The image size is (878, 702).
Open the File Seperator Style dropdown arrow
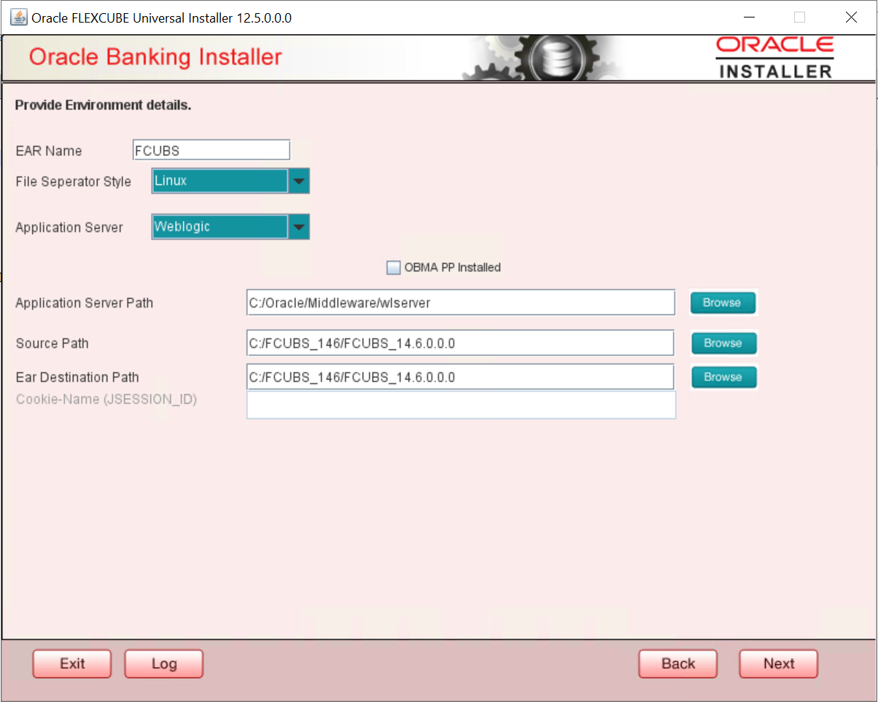(299, 181)
